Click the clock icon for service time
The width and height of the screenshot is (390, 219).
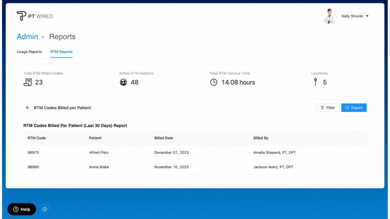[214, 82]
